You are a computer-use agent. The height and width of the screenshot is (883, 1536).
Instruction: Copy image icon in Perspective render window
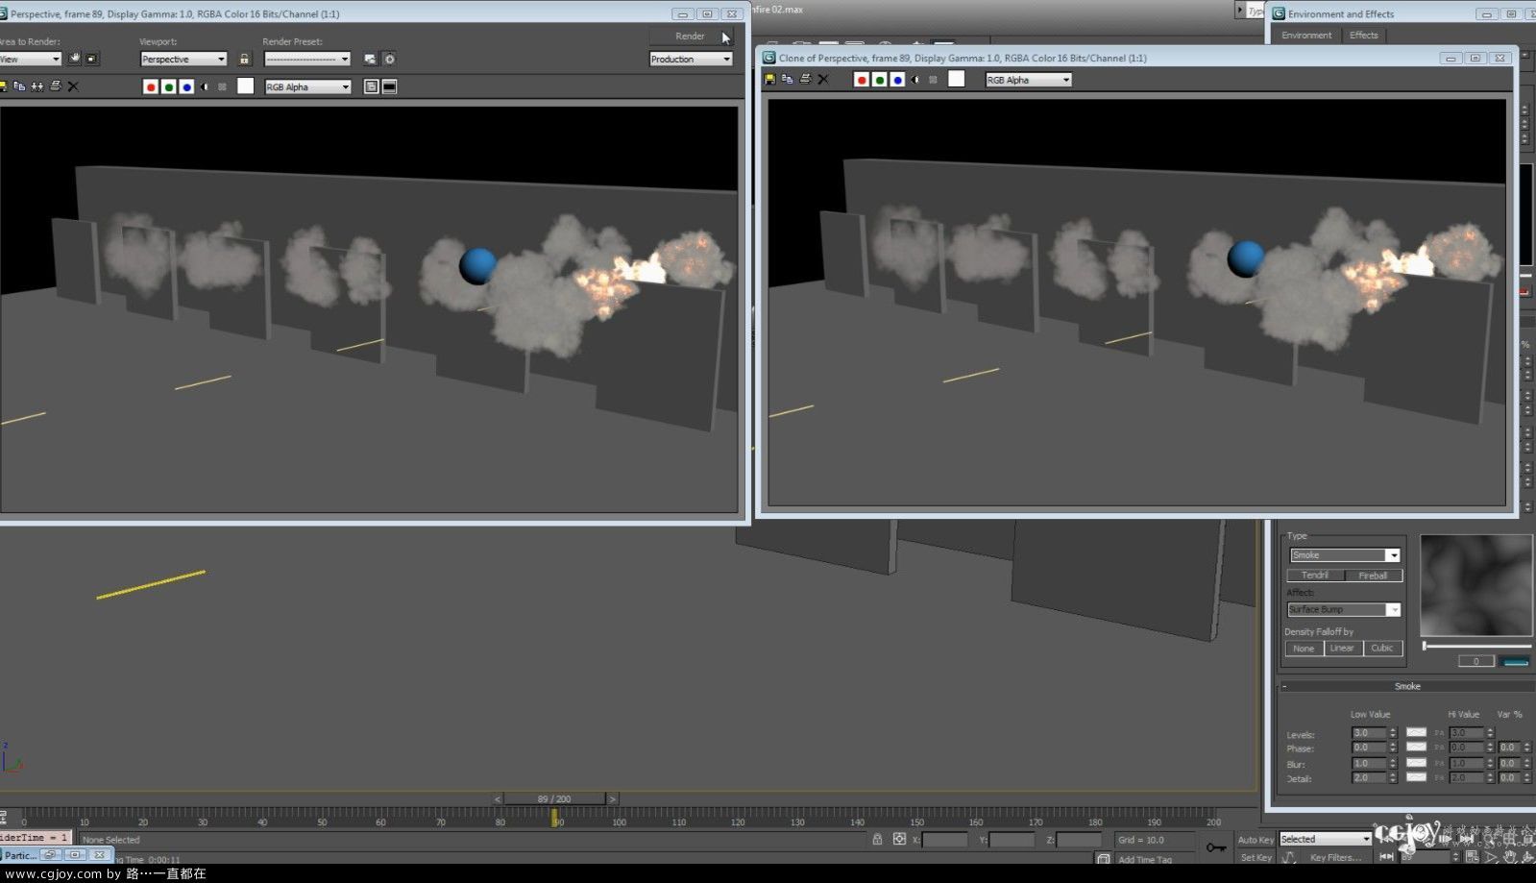(x=19, y=86)
